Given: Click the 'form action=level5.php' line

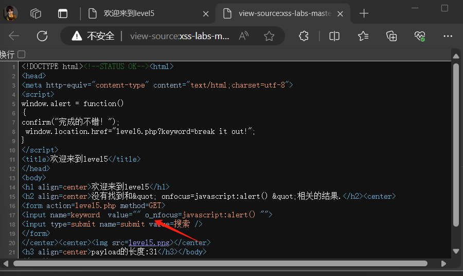Looking at the screenshot, I should click(x=93, y=205).
